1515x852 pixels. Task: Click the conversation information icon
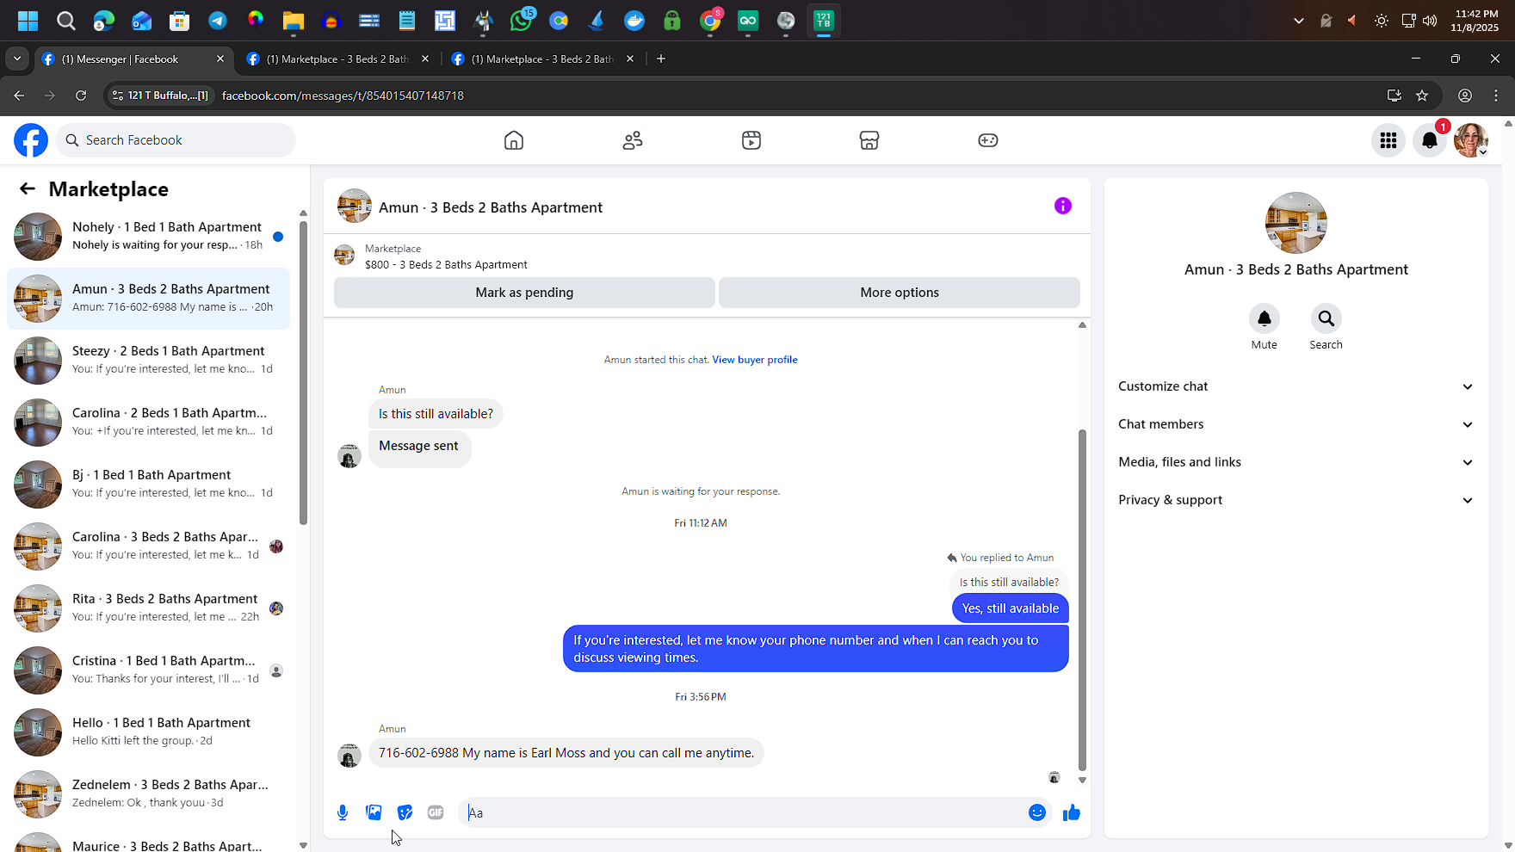pos(1063,206)
